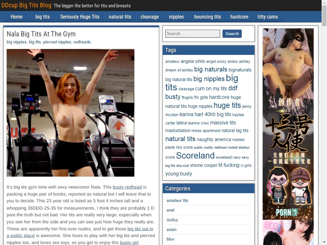Open the asian category link

171,229
